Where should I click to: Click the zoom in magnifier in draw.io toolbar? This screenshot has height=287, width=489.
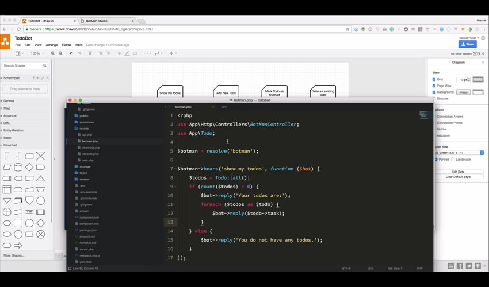(53, 53)
